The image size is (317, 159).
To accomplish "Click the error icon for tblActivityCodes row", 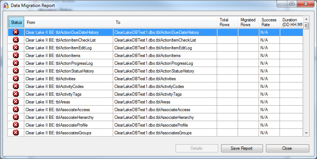I will [x=16, y=86].
